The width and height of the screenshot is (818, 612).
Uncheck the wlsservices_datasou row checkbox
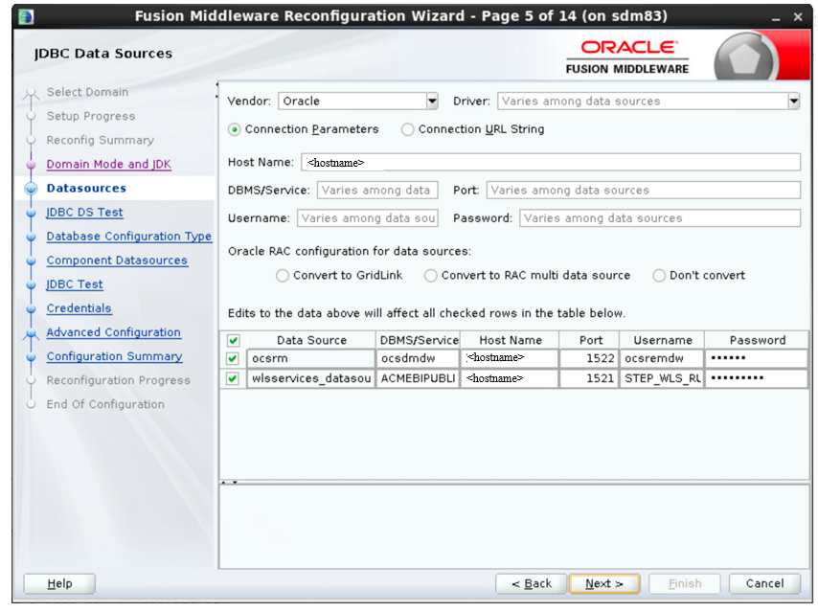[233, 378]
